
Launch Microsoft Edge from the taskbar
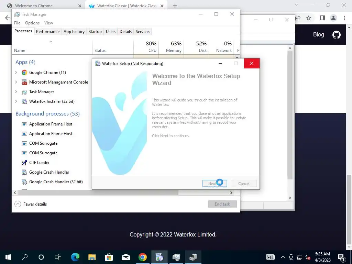click(x=75, y=257)
